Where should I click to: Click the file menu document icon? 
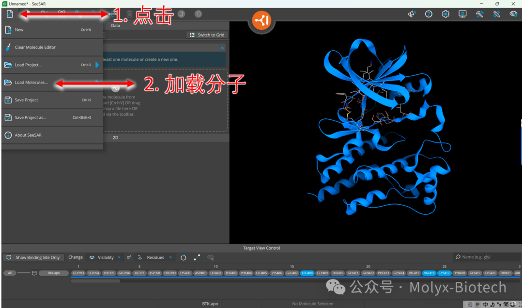click(x=10, y=14)
